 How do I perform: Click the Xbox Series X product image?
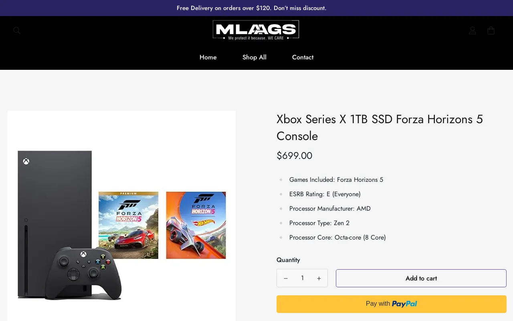coord(121,225)
